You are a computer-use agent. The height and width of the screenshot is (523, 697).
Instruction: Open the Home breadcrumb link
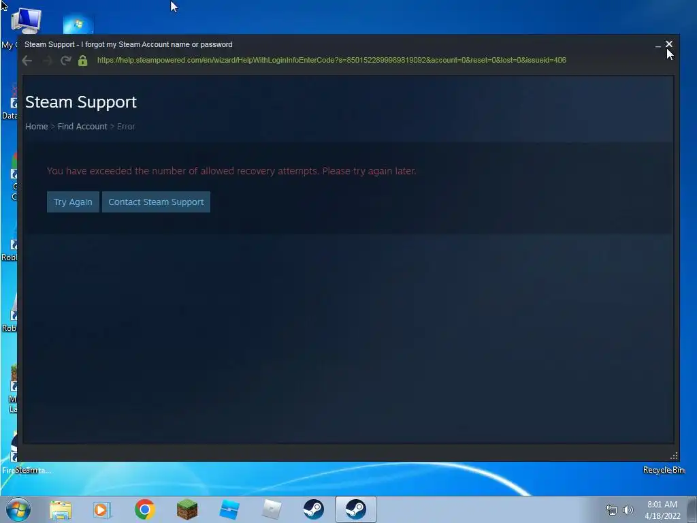click(x=37, y=126)
